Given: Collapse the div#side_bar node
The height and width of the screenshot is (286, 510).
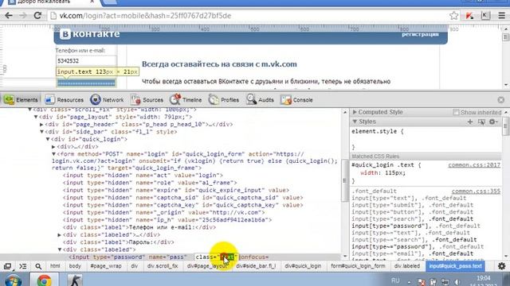Looking at the screenshot, I should [41, 132].
